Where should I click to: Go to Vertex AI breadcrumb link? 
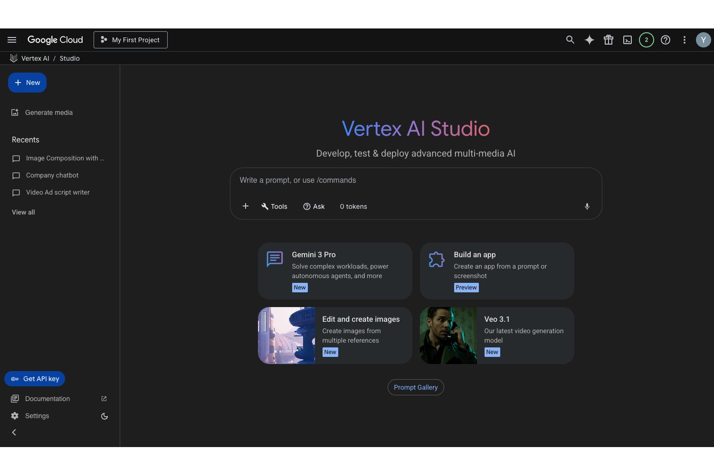[35, 58]
